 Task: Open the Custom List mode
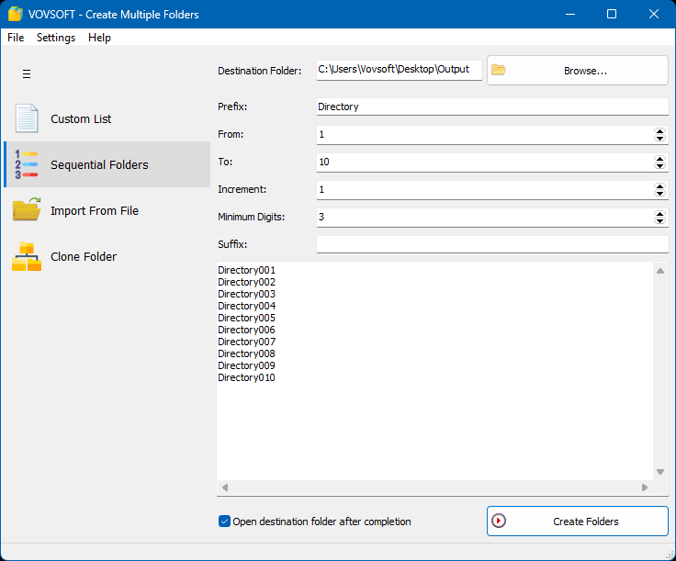tap(107, 118)
